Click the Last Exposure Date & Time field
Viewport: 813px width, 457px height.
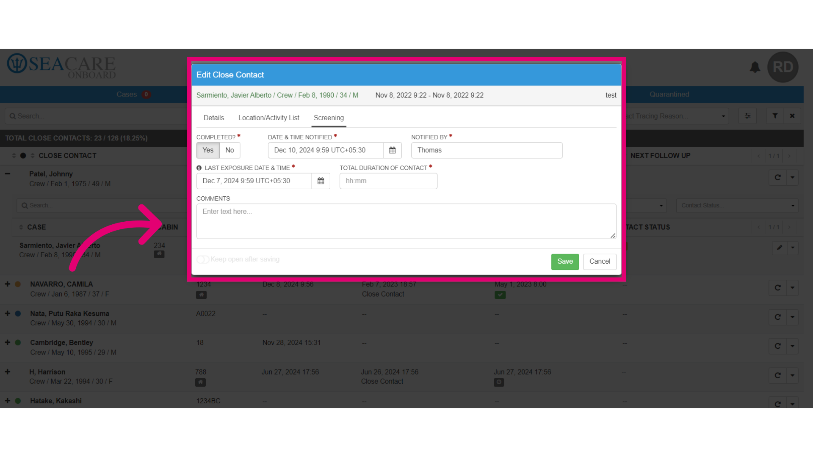pos(254,181)
